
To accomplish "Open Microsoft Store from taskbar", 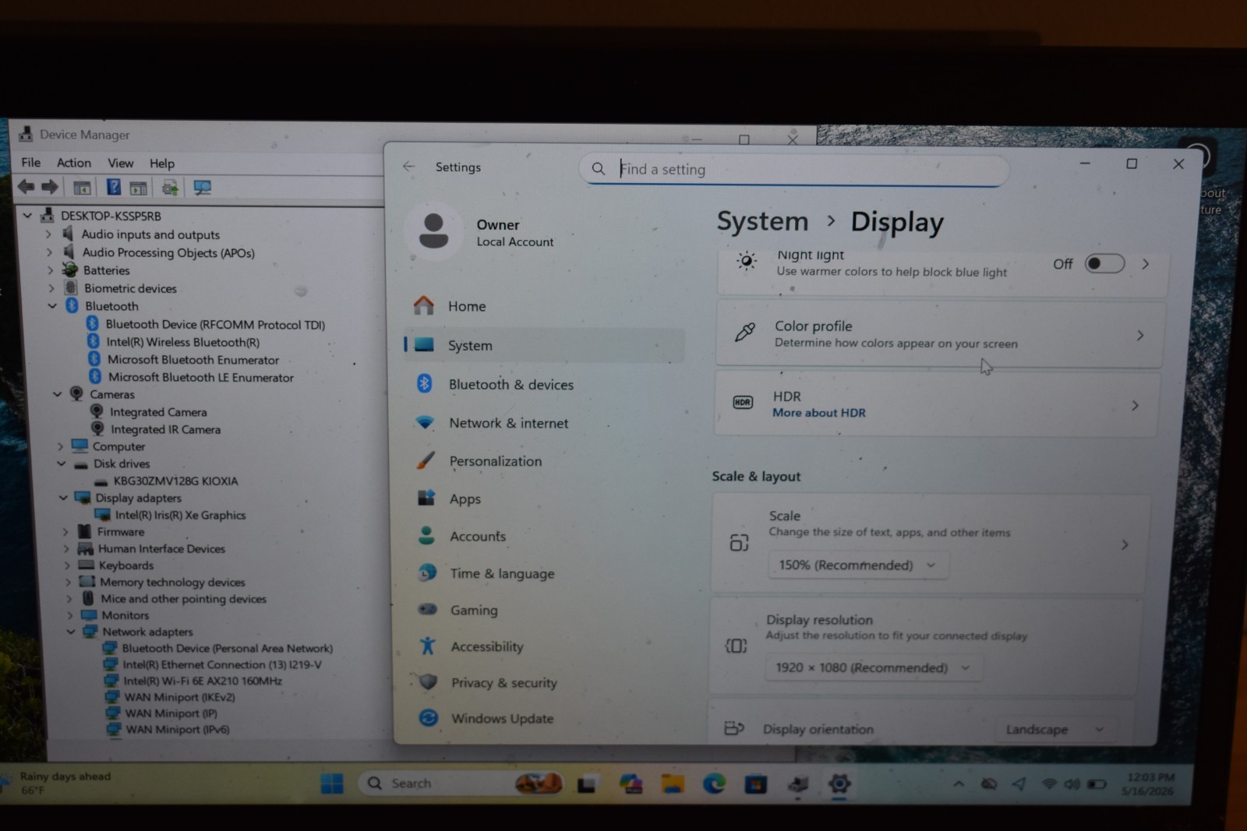I will tap(755, 784).
